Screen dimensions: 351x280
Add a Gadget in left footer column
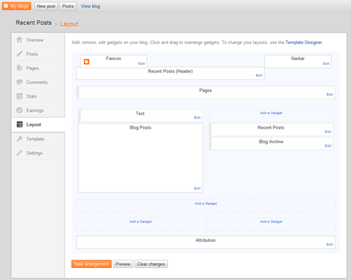(140, 221)
